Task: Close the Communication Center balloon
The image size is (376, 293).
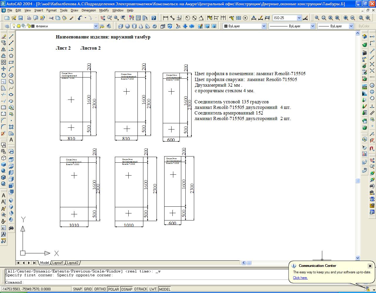Action: coord(370,266)
